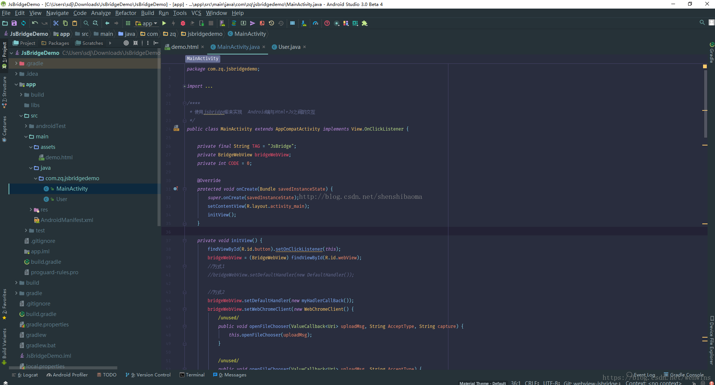
Task: Click the red help question mark icon
Action: tap(327, 23)
